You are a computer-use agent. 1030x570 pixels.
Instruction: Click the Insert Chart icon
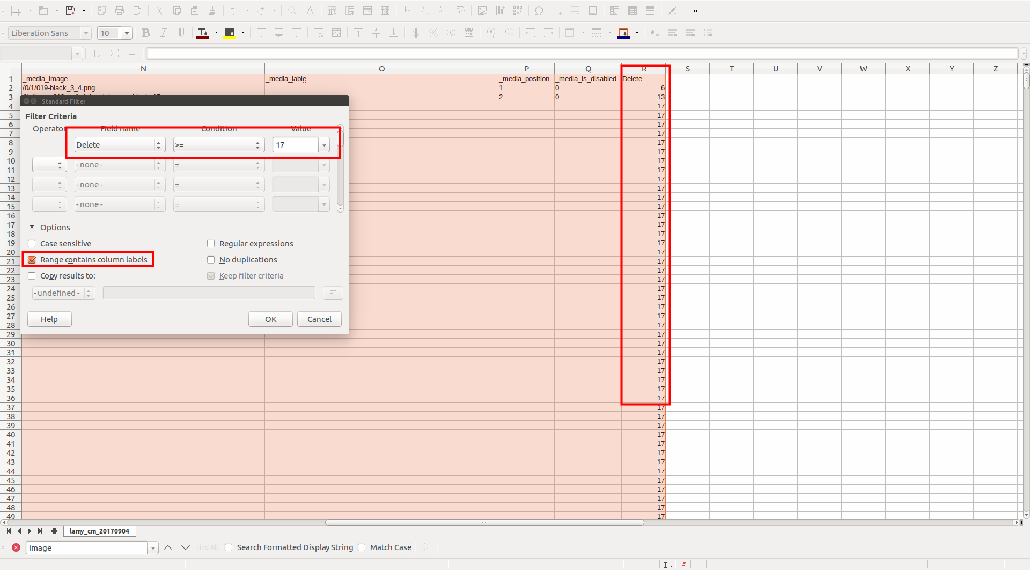point(500,11)
